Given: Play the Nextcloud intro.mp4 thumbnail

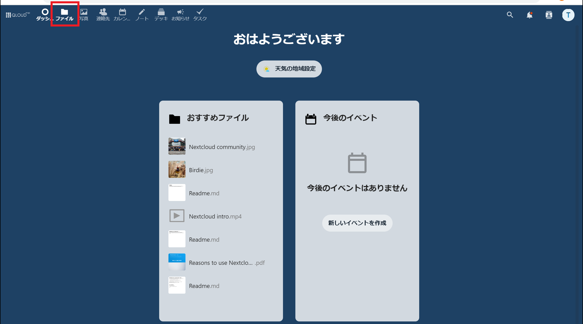Looking at the screenshot, I should 177,216.
